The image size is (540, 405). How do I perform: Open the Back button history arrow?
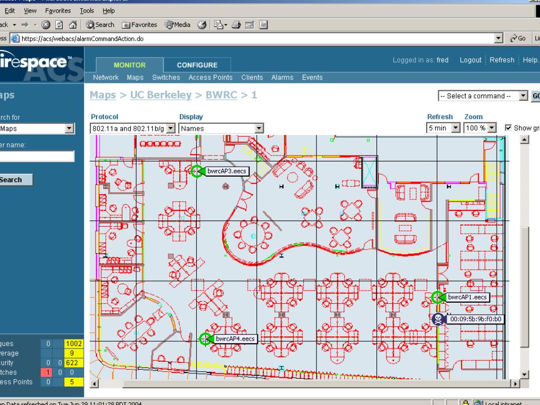(14, 25)
